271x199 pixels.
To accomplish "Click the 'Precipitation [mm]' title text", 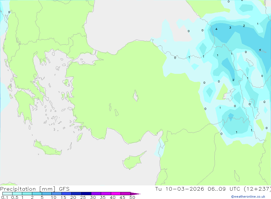I will point(28,189).
